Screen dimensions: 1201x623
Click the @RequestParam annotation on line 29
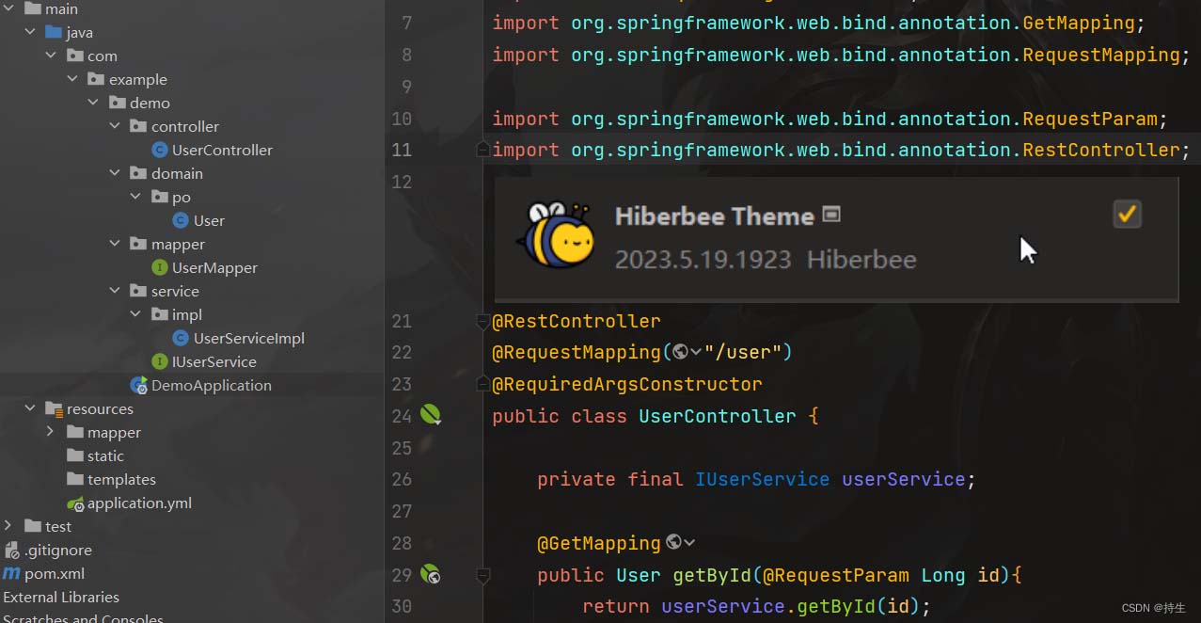point(836,575)
